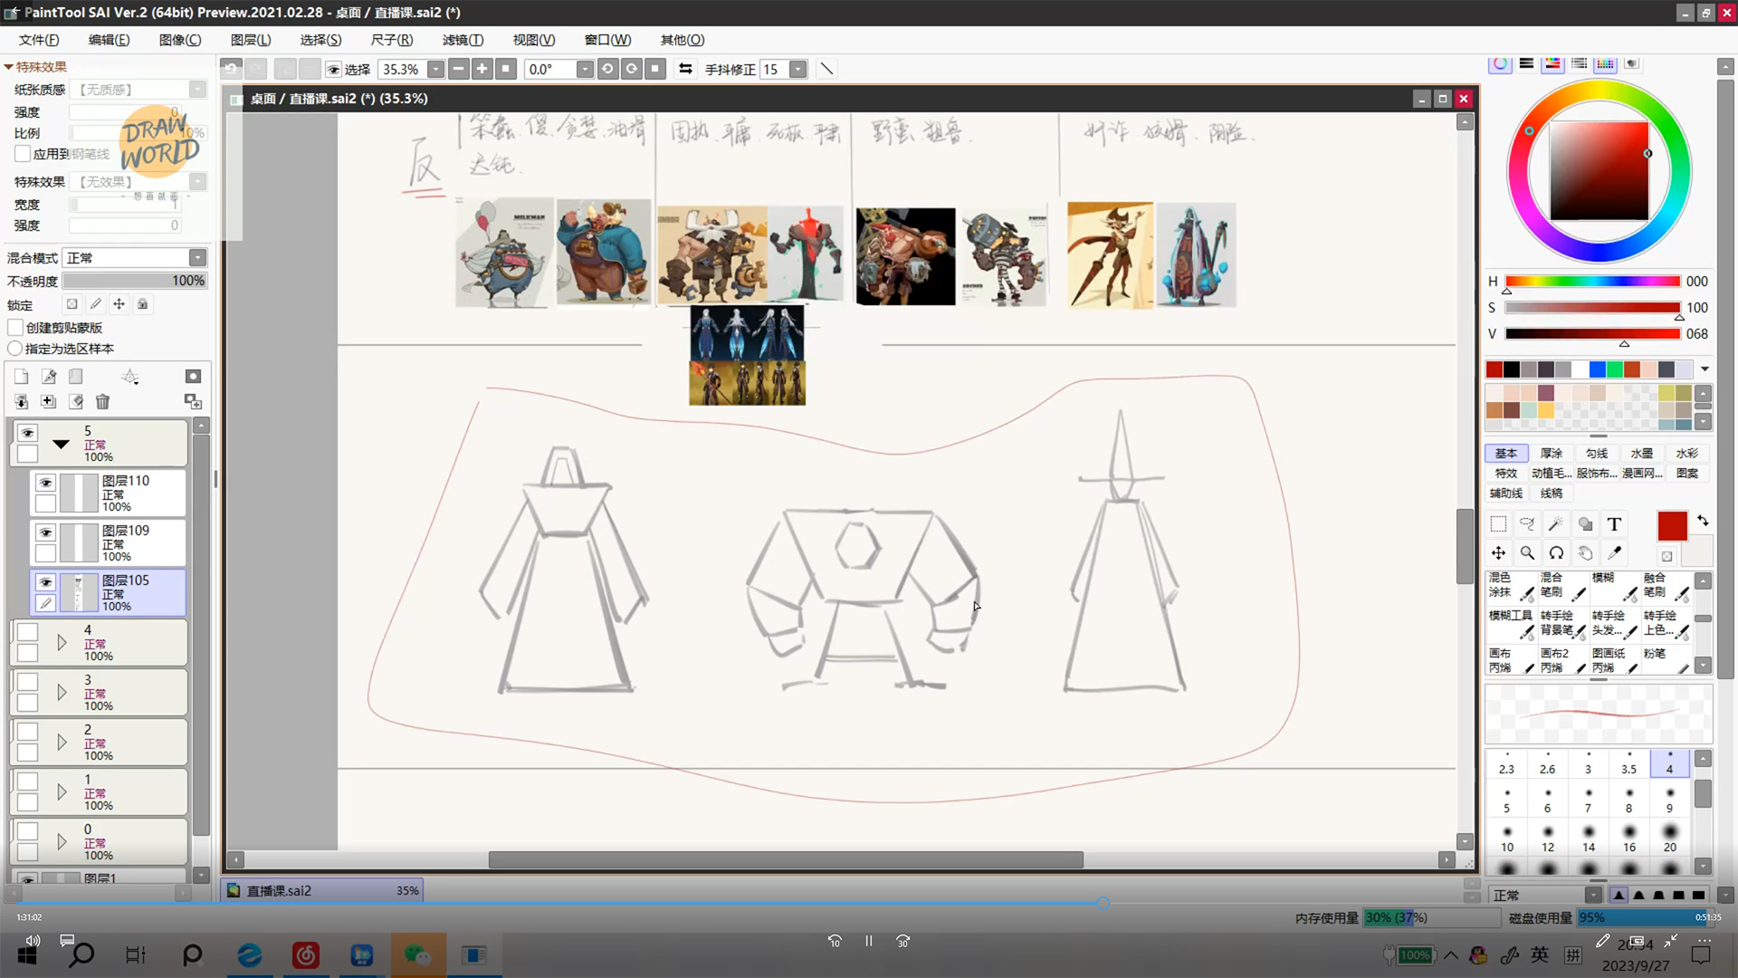This screenshot has height=978, width=1738.
Task: Select the shape tool
Action: [1585, 524]
